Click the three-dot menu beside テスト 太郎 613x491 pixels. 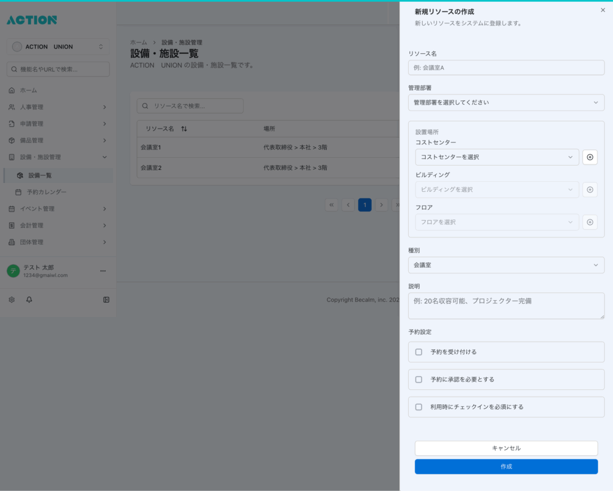click(x=103, y=271)
